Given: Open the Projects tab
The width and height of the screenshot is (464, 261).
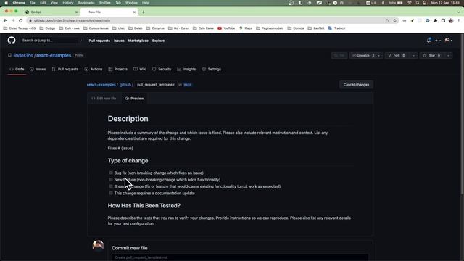Looking at the screenshot, I should tap(117, 70).
